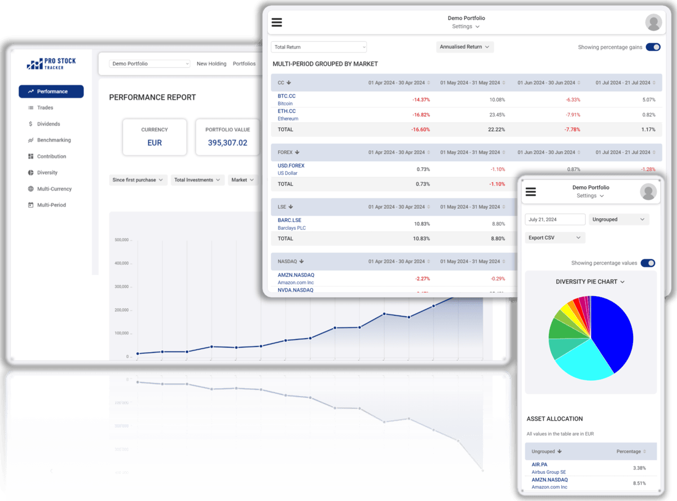Disable Showing percentage values switch

pyautogui.click(x=647, y=263)
